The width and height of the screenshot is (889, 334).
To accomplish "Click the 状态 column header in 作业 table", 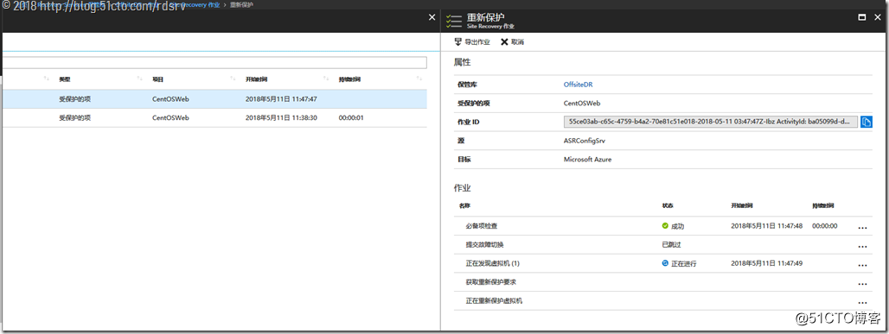I will click(668, 205).
